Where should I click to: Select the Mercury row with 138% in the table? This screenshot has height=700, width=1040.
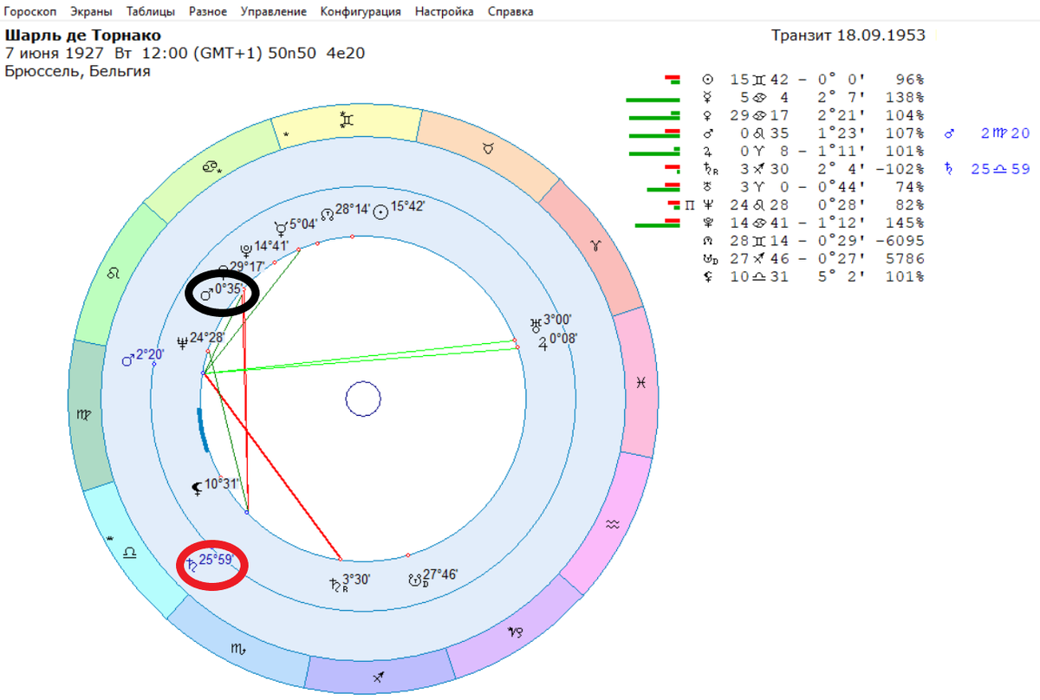812,97
